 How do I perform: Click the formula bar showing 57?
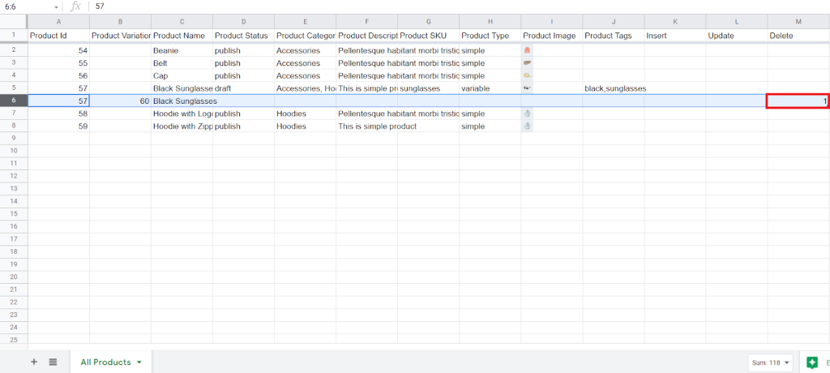point(460,6)
